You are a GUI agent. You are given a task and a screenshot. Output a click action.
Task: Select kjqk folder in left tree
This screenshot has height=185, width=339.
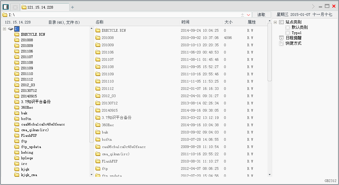tap(25, 169)
